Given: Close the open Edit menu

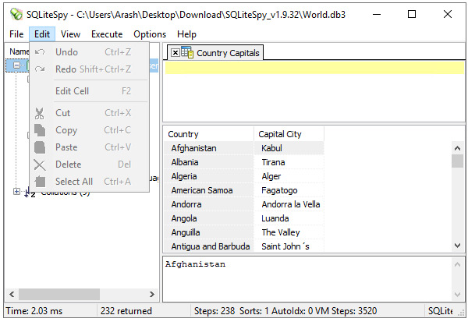Looking at the screenshot, I should [42, 34].
